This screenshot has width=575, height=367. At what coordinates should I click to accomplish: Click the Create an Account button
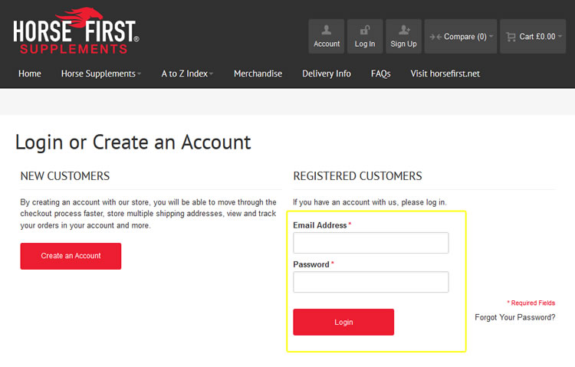click(71, 256)
